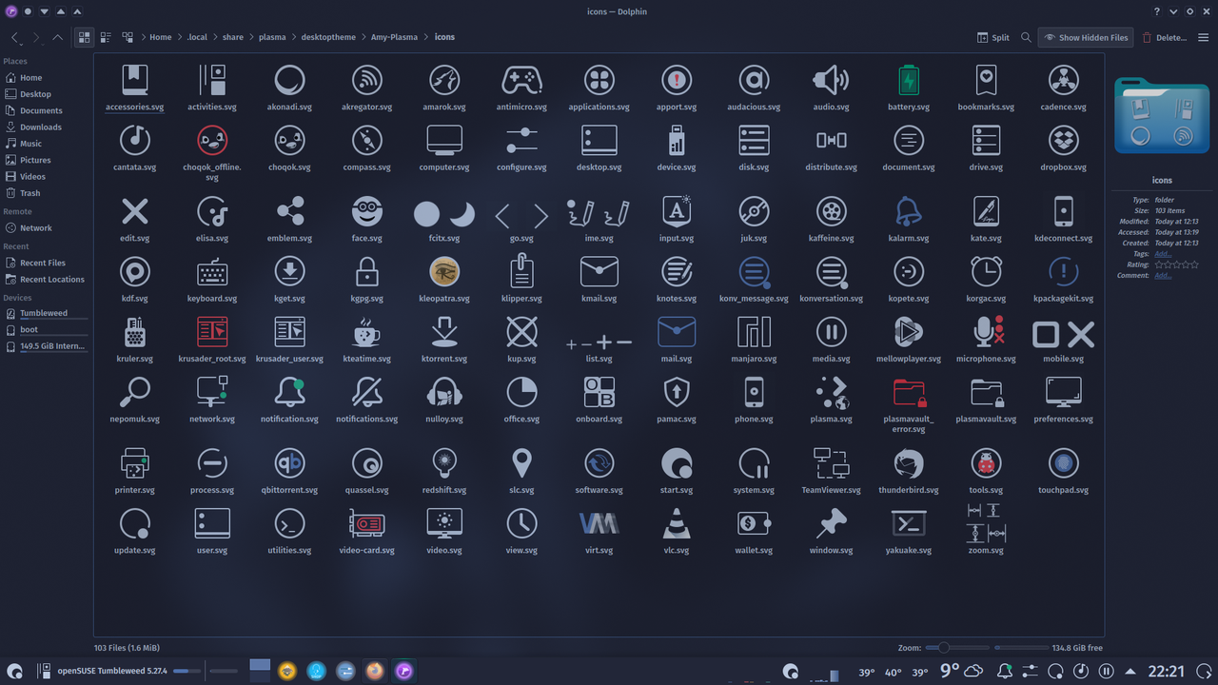The height and width of the screenshot is (685, 1218).
Task: Open Trash in Places panel
Action: pyautogui.click(x=47, y=192)
